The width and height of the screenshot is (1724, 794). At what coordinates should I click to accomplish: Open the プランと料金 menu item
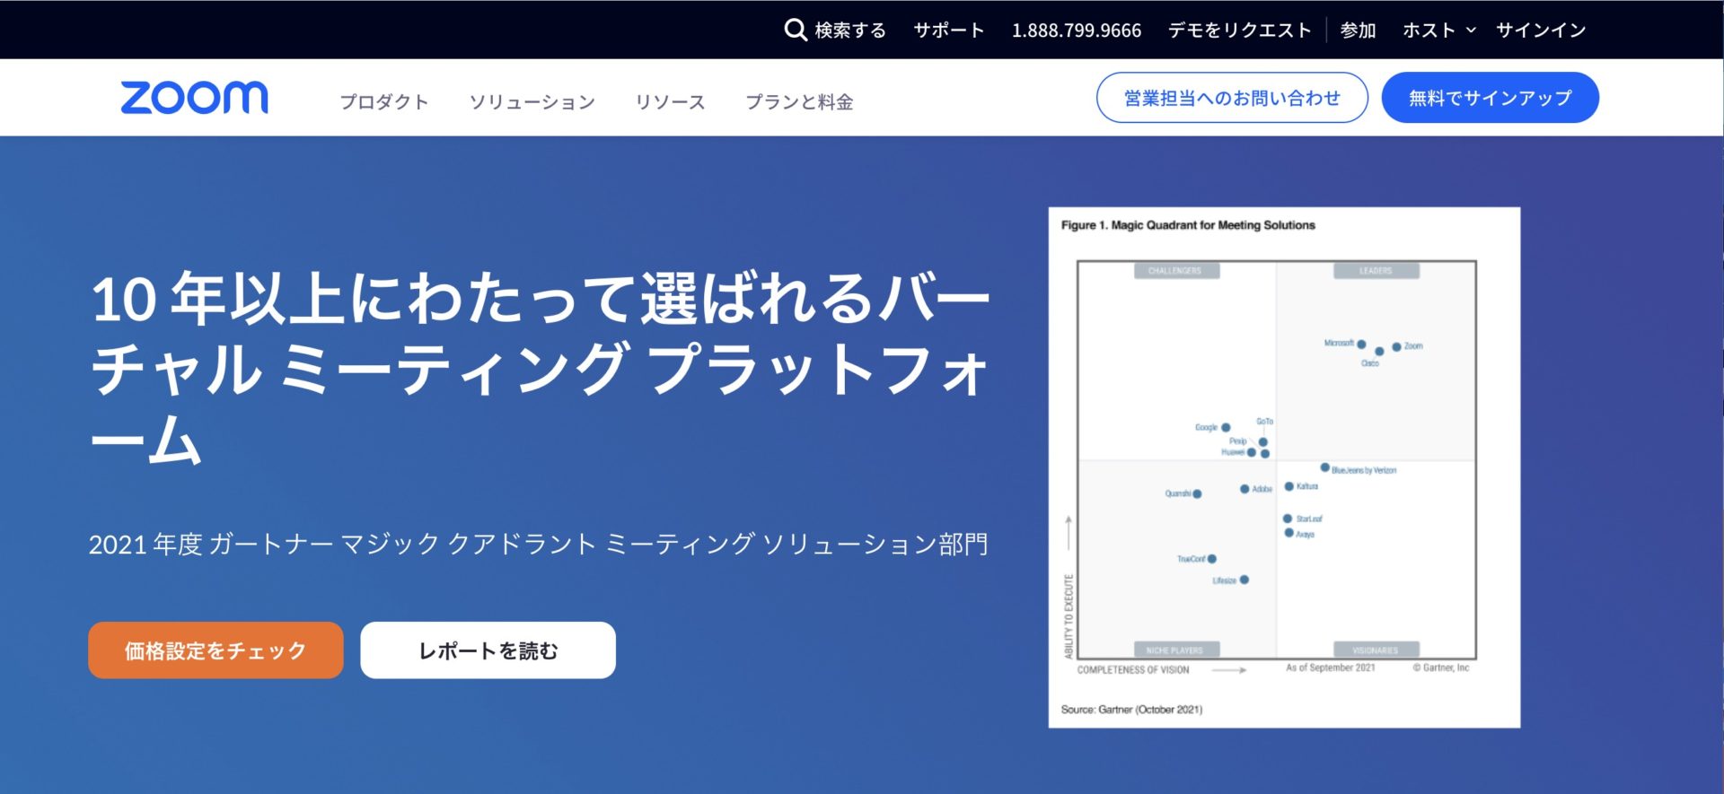point(799,102)
